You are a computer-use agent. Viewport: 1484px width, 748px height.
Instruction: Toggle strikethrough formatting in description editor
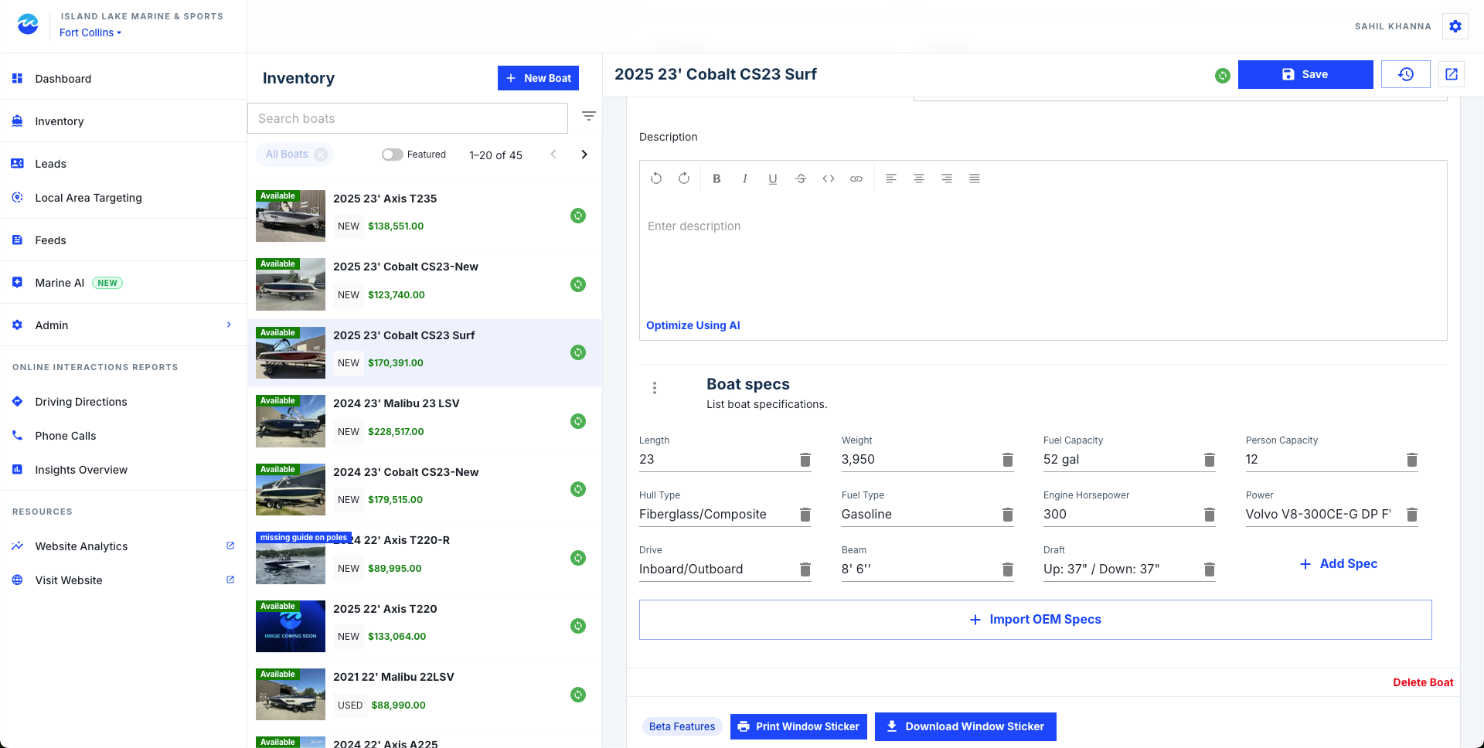click(x=801, y=178)
